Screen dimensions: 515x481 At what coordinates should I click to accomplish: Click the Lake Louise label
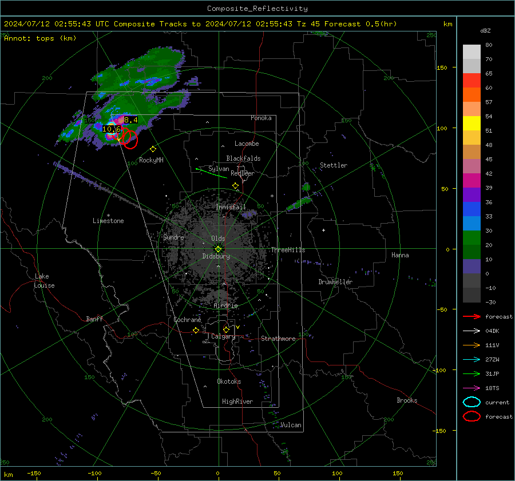pos(44,281)
